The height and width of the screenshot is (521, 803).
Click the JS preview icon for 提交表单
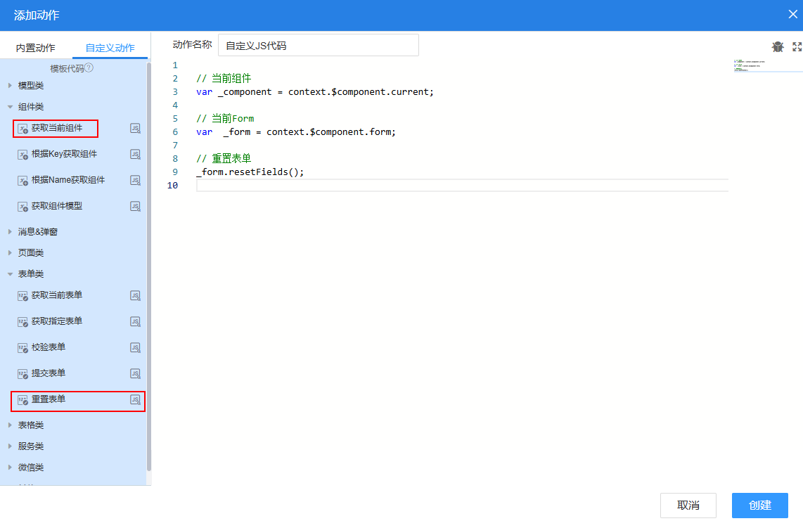tap(135, 374)
